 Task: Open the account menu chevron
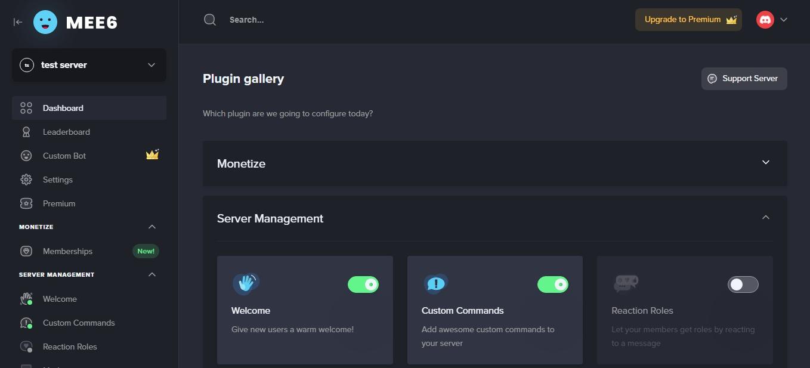tap(784, 20)
